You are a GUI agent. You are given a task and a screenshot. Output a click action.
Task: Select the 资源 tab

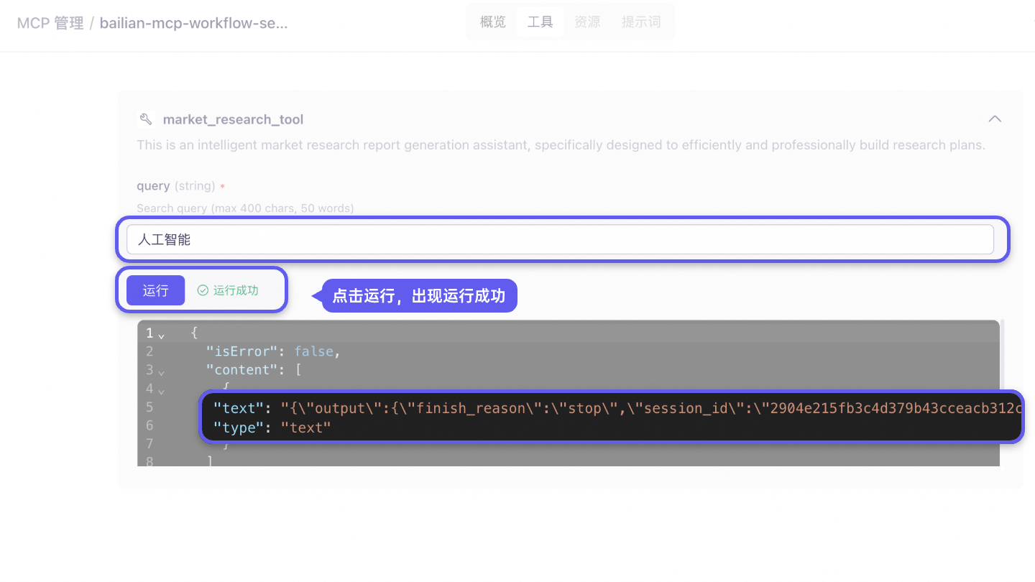tap(587, 21)
